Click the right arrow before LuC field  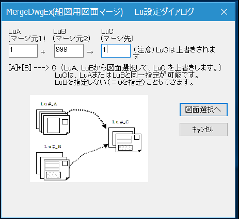(x=90, y=52)
